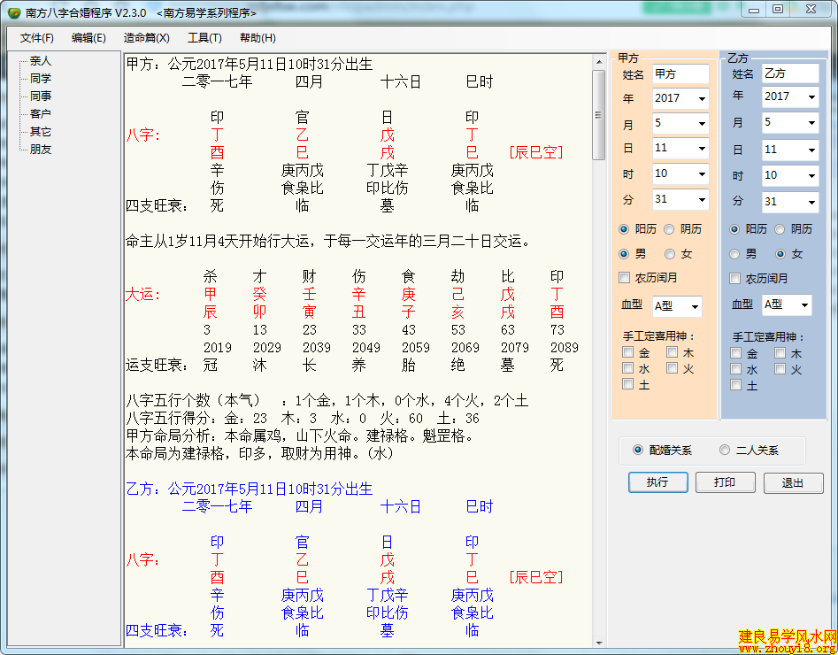Open the 工具(T) menu
838x655 pixels.
point(204,38)
